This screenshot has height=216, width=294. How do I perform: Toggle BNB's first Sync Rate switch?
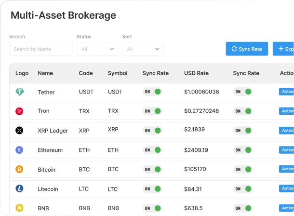152,208
